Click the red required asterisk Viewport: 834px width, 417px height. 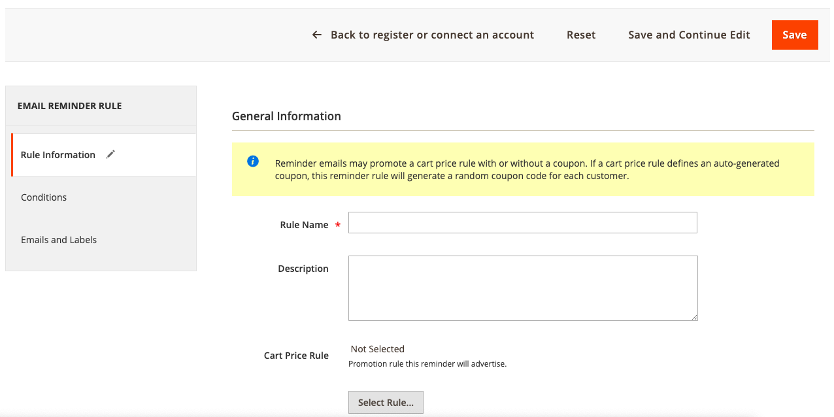point(338,225)
